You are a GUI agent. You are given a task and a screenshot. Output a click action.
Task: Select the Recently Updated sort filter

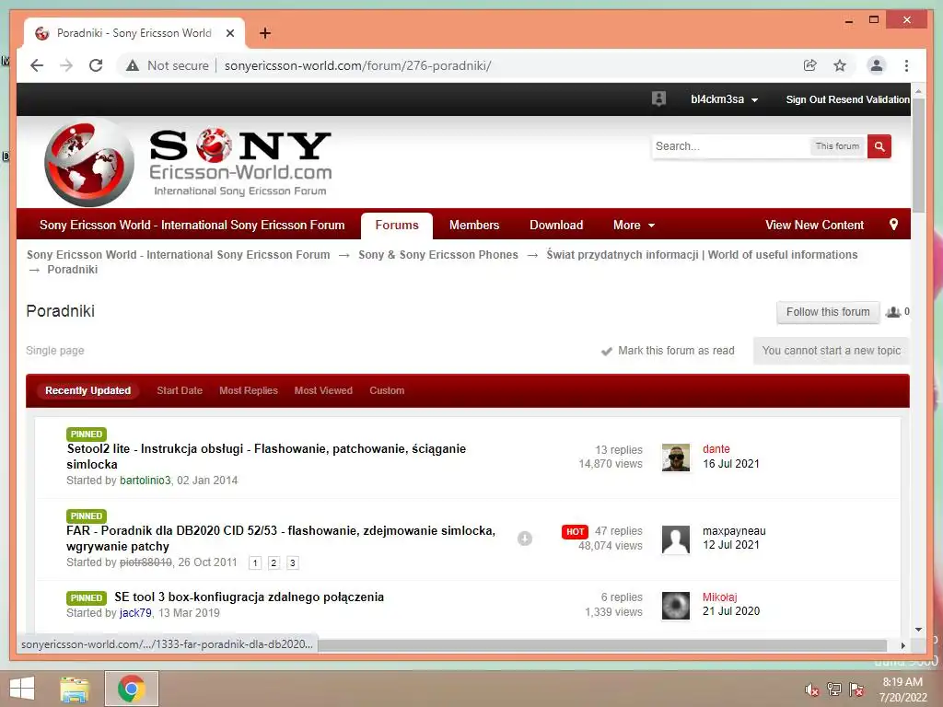coord(87,390)
